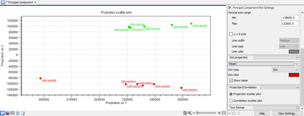
Task: Open the Heart group dropdown
Action: click(264, 64)
